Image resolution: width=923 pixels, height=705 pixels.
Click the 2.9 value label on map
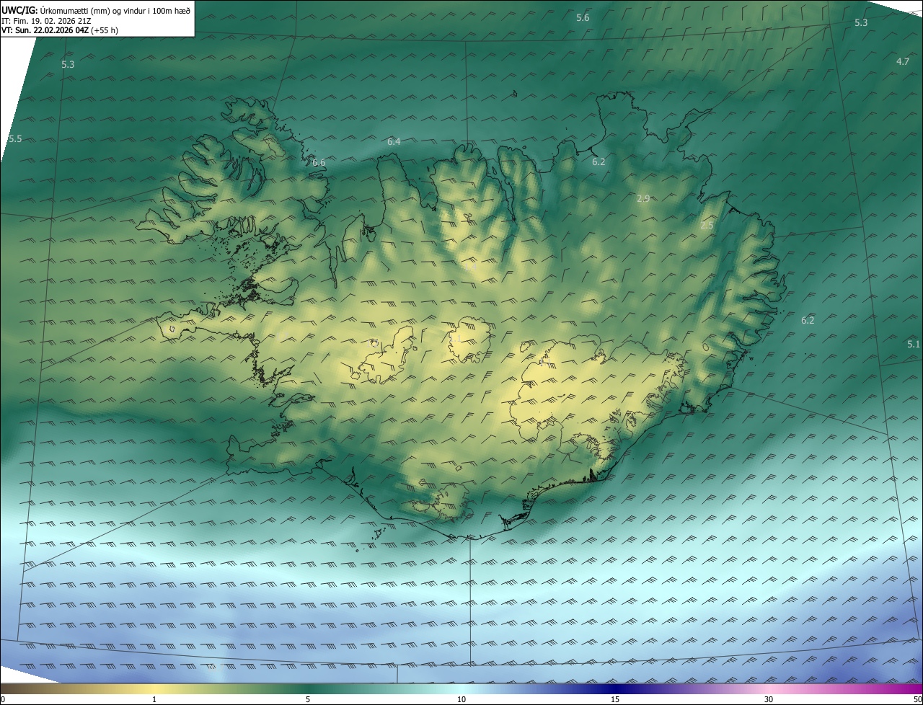coord(643,198)
